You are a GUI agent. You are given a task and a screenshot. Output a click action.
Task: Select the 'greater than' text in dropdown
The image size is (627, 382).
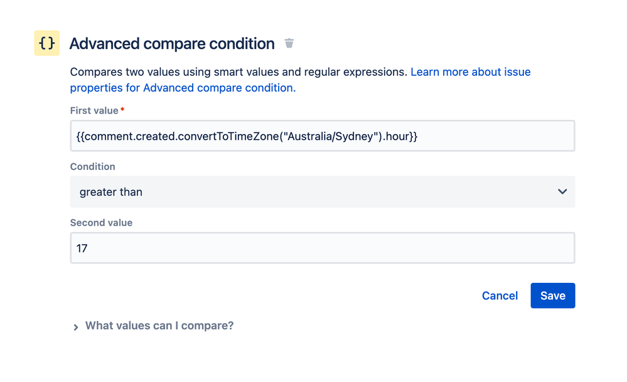pos(110,192)
